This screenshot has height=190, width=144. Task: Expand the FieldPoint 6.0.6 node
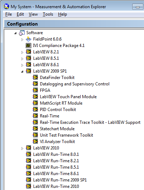point(22,39)
